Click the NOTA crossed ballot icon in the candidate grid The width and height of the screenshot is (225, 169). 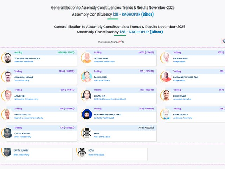pos(86,133)
